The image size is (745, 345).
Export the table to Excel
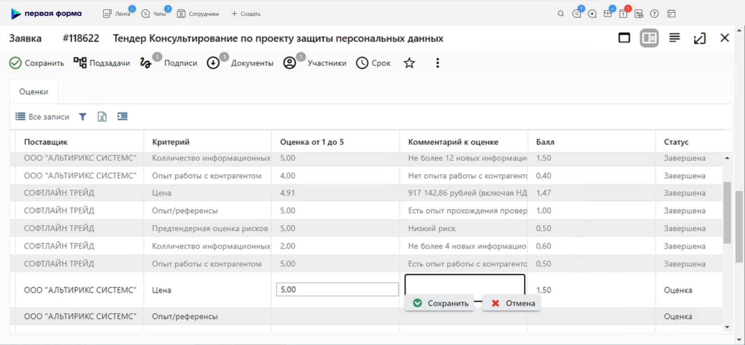pos(102,117)
